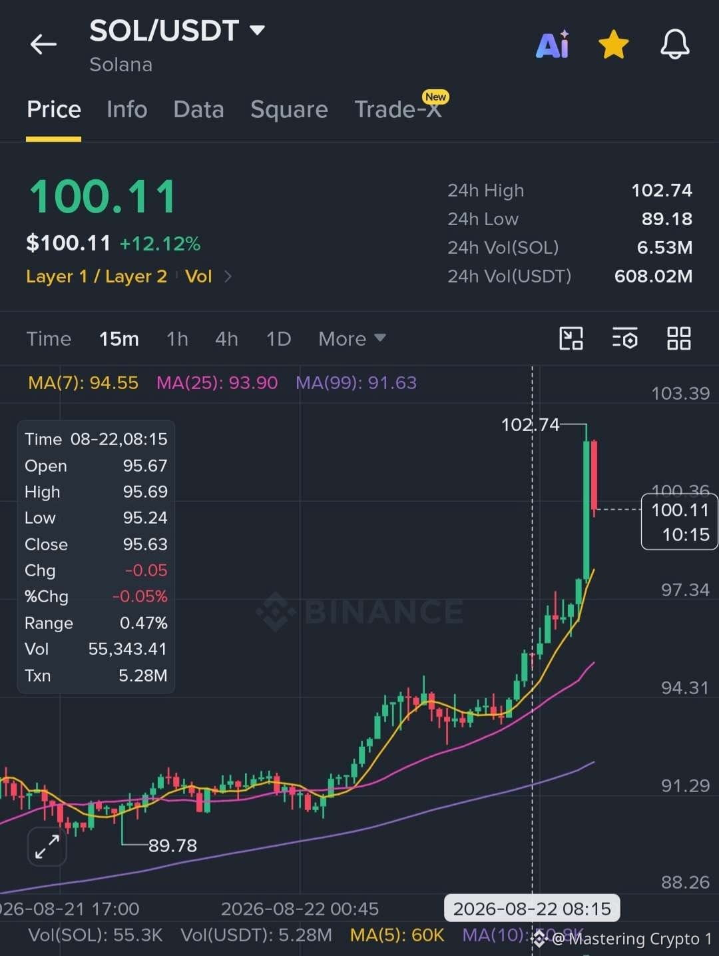Viewport: 719px width, 956px height.
Task: Click the 24h Vol(USDT) value 608.02M
Action: 653,276
